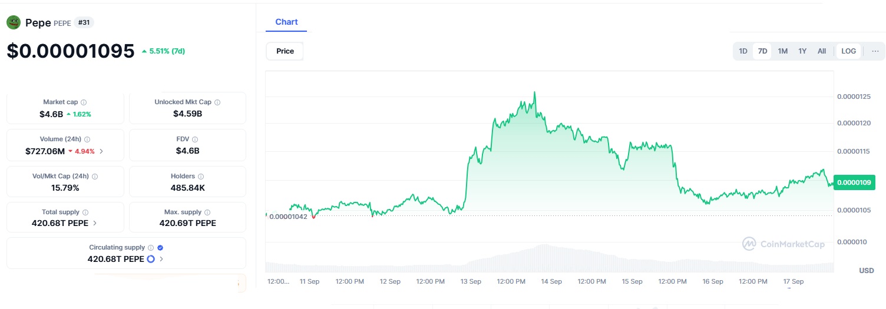Click the USD currency label
Image resolution: width=886 pixels, height=309 pixels.
click(866, 271)
